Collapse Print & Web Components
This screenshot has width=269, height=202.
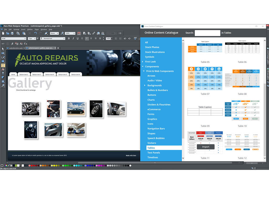pyautogui.click(x=144, y=71)
